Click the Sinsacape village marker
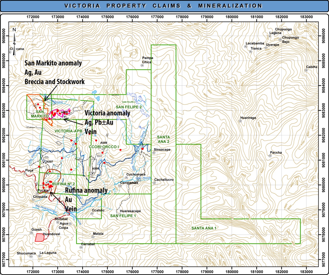 [x=154, y=153]
